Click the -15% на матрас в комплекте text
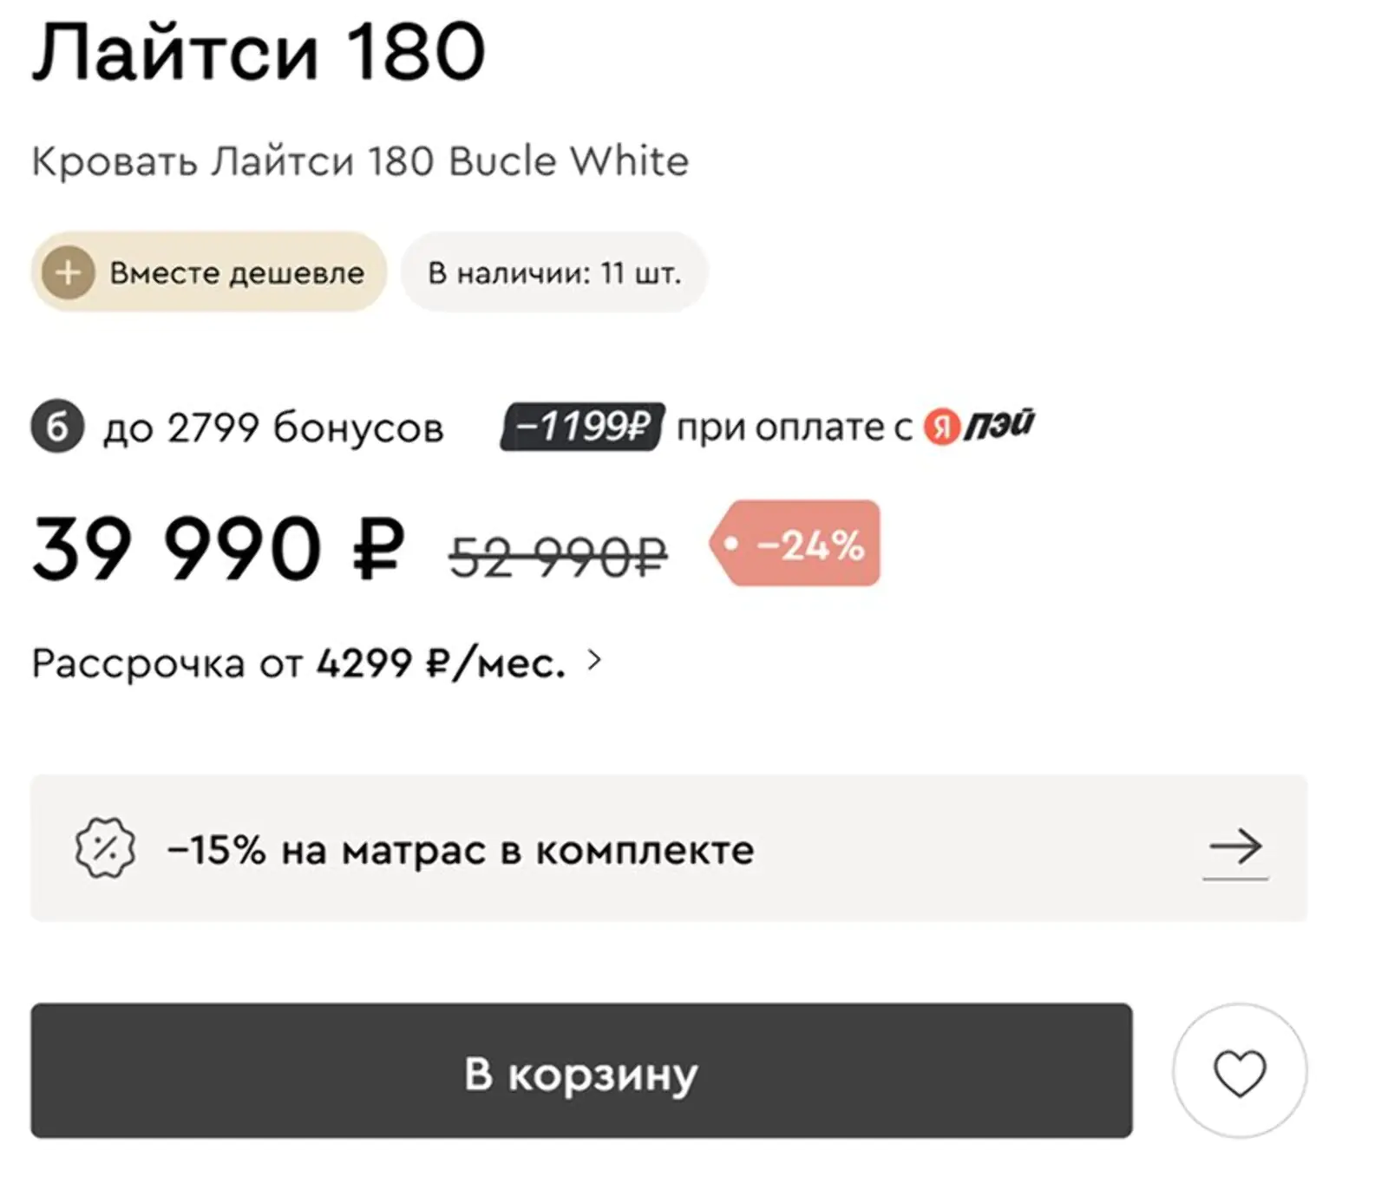 click(x=461, y=850)
